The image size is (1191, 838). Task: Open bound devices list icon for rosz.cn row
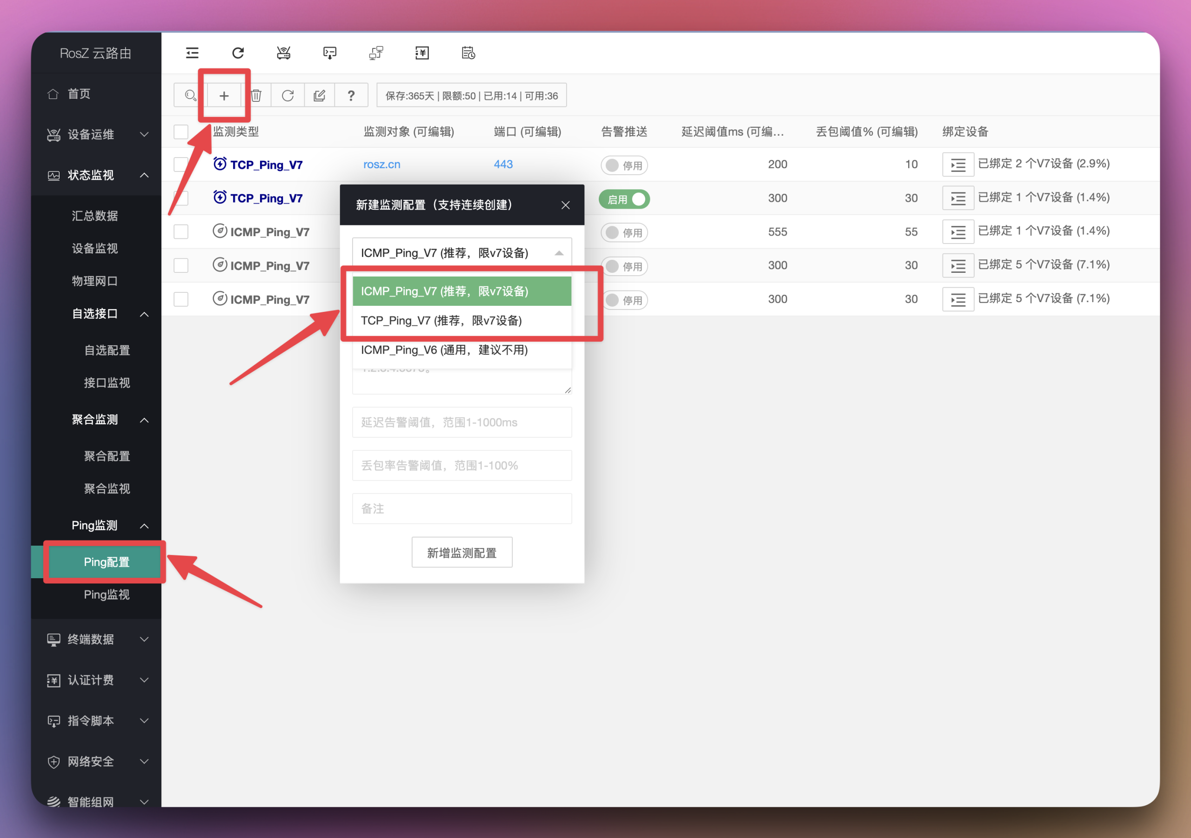point(957,165)
